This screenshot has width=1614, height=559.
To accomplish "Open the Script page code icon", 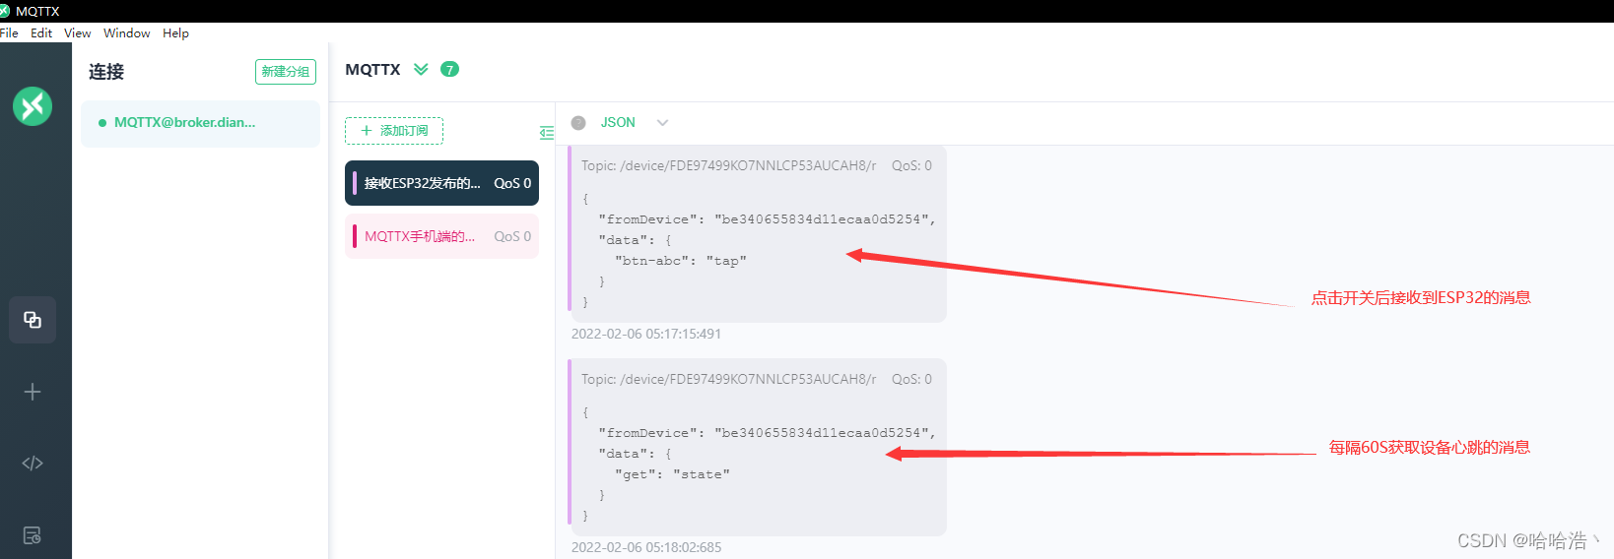I will click(33, 464).
